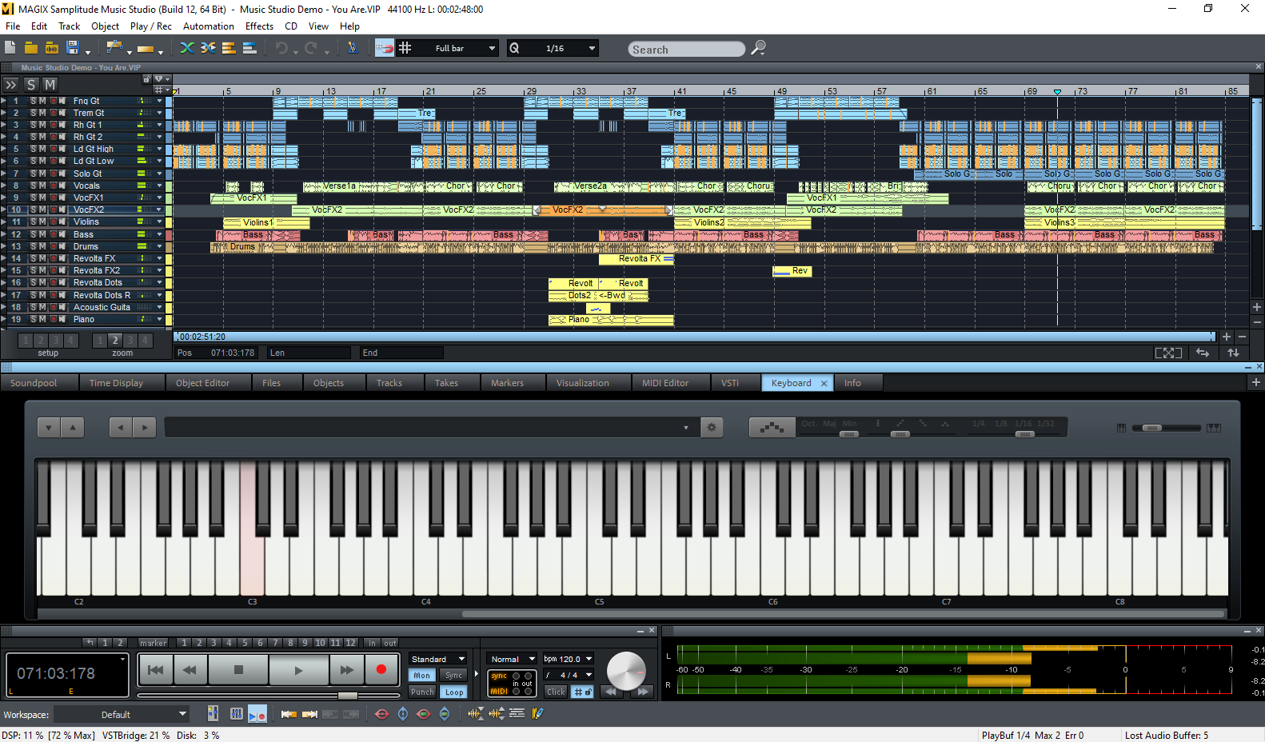Open the Play / Rec menu
The image size is (1265, 742).
[151, 26]
